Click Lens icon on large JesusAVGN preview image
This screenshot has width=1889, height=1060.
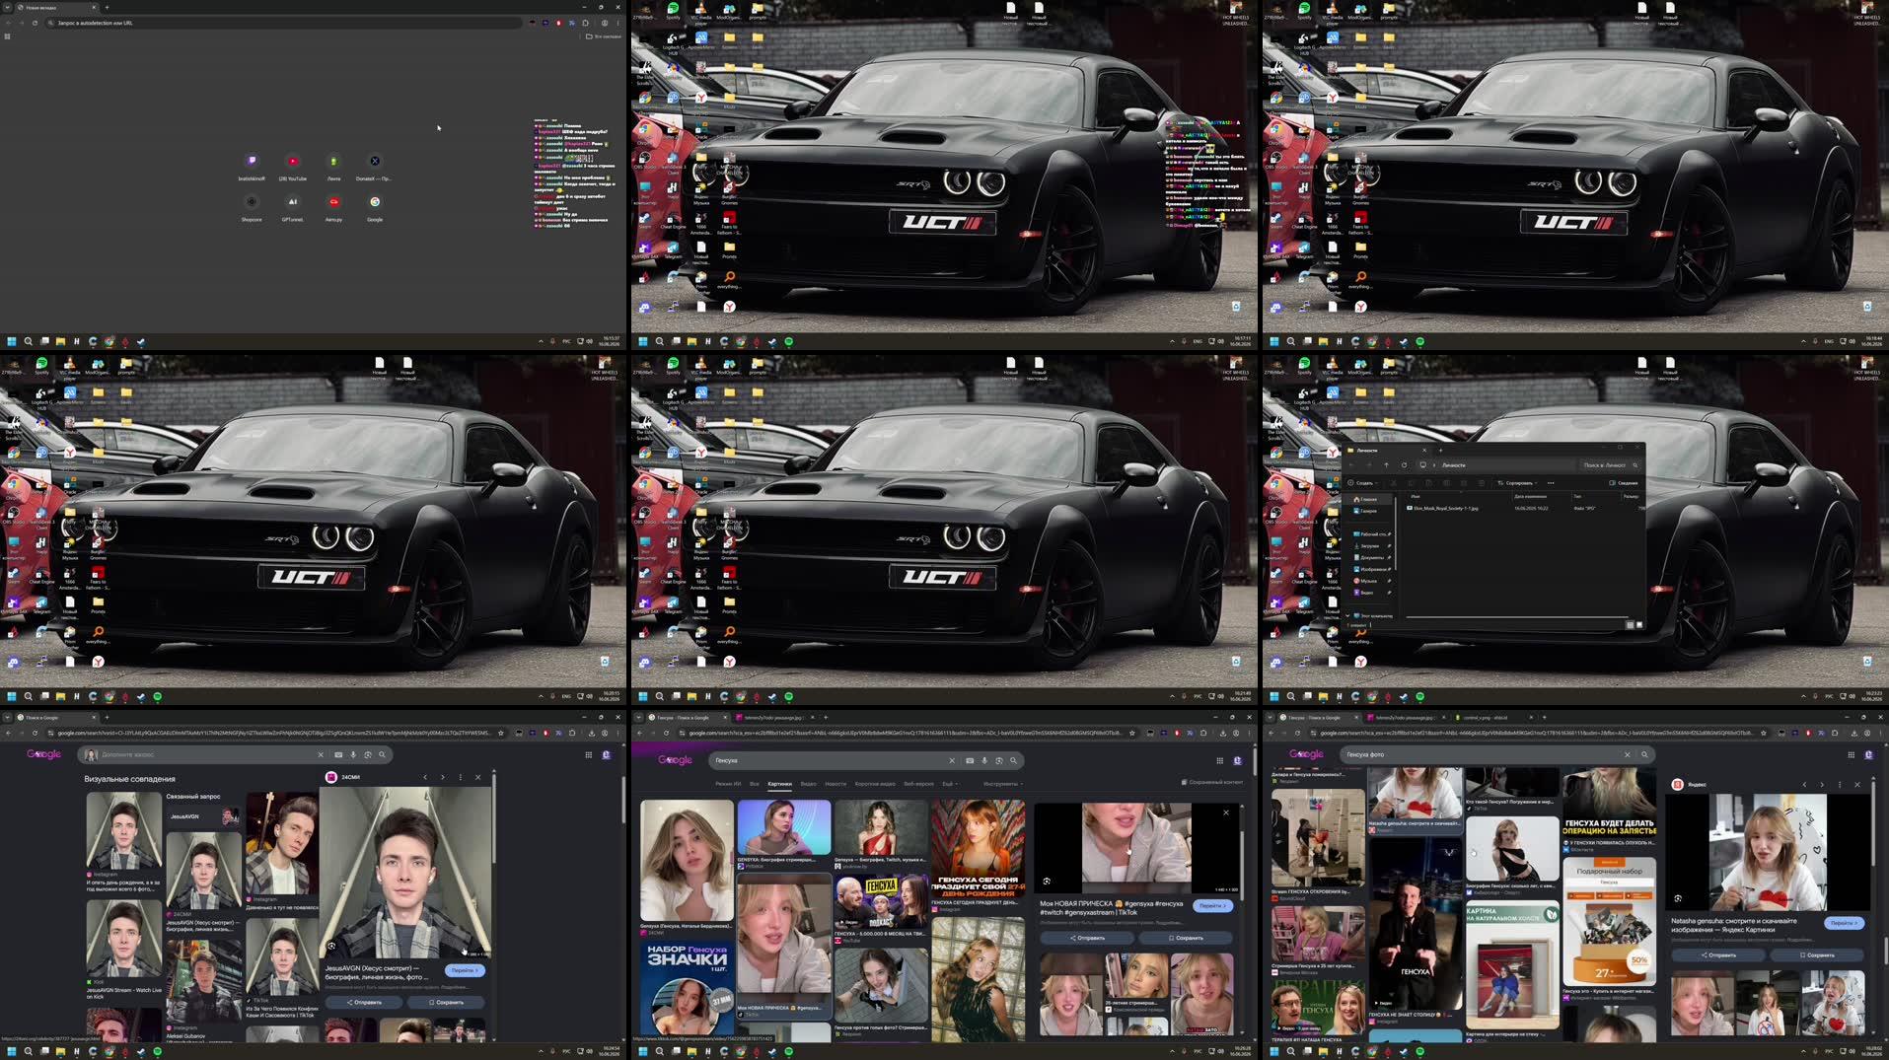pyautogui.click(x=332, y=946)
